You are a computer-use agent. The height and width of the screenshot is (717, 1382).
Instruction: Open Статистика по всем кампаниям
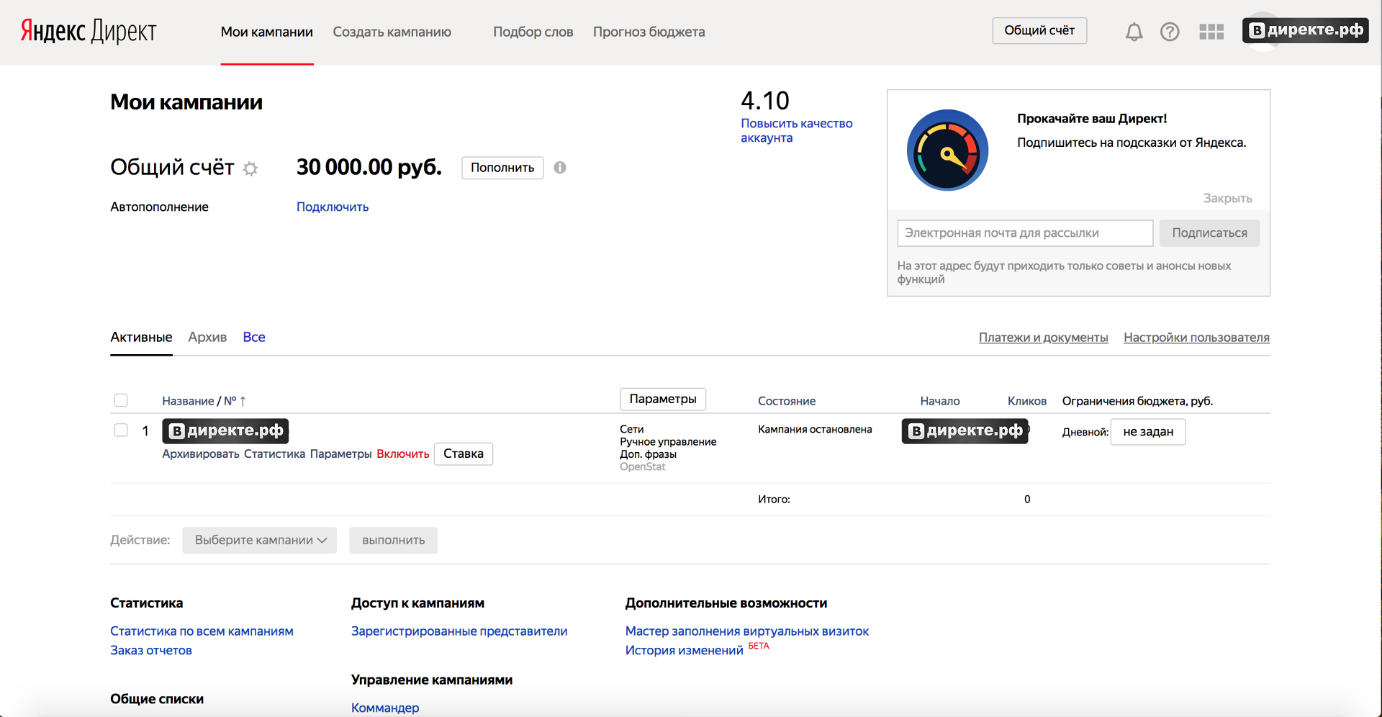202,631
